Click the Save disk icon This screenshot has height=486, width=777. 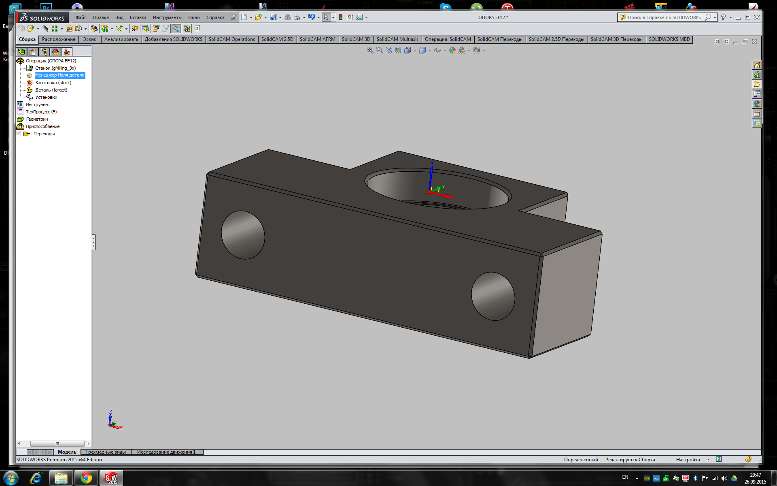[273, 17]
